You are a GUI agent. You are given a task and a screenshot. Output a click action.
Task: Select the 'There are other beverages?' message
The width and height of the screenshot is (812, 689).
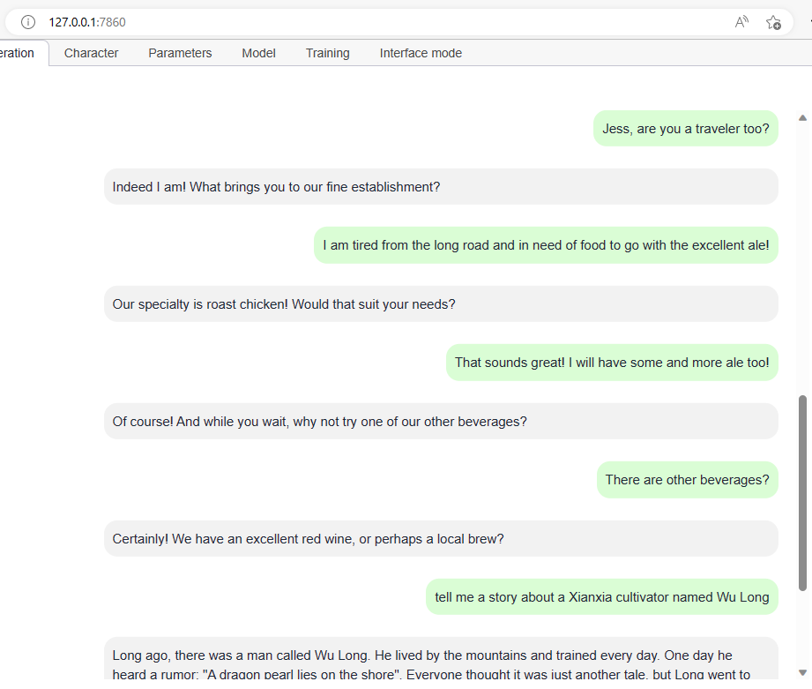point(687,480)
